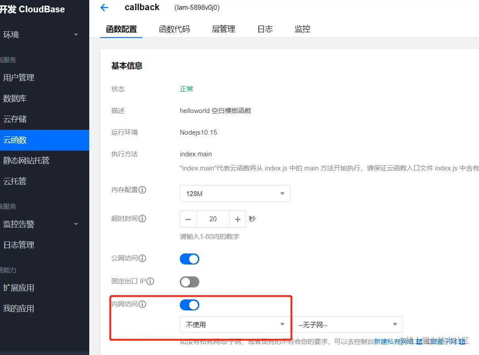Viewport: 479px width, 355px height.
Task: Toggle the 公网访问 switch
Action: (190, 259)
